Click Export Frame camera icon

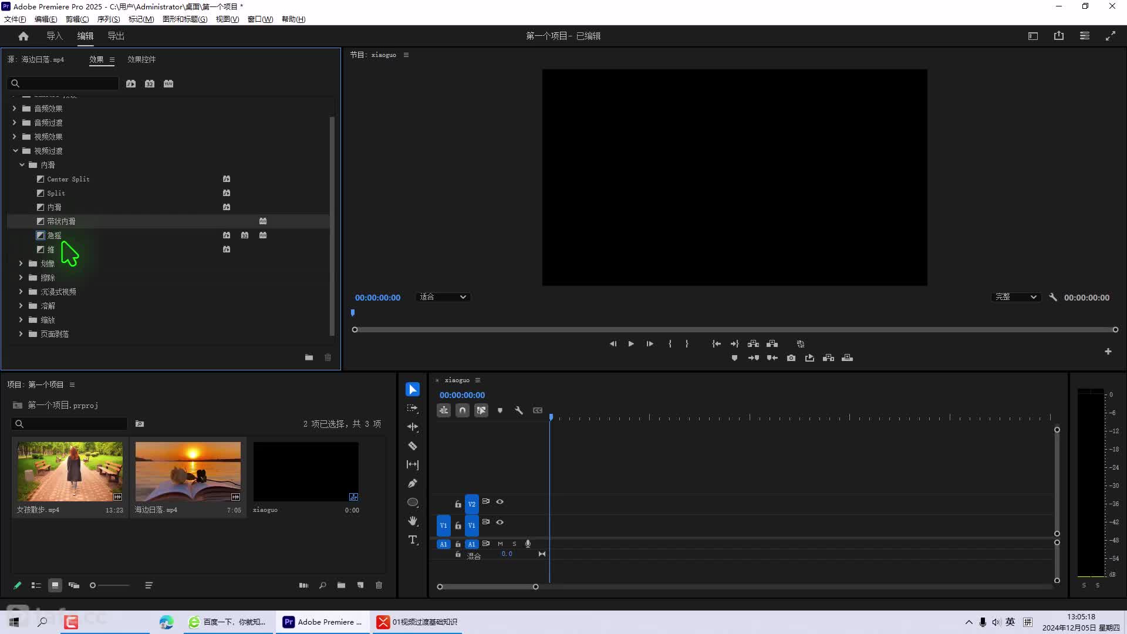[x=791, y=358]
